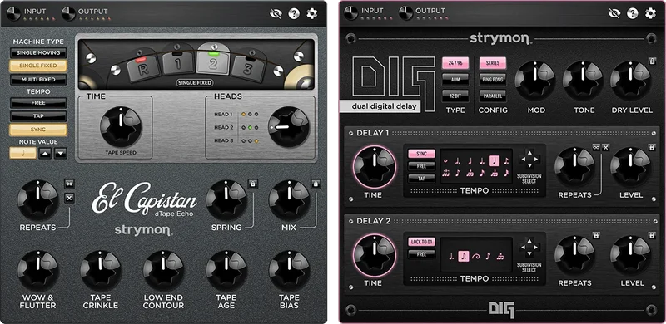Image resolution: width=666 pixels, height=324 pixels.
Task: Toggle the lock icon above Dry Level knob
Action: click(x=652, y=61)
